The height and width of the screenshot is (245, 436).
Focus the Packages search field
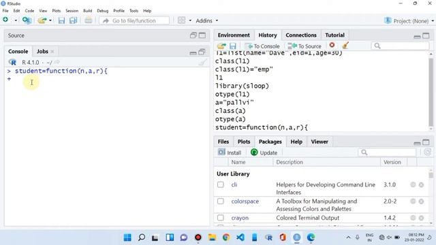coord(387,152)
